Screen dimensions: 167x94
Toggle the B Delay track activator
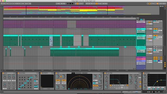pyautogui.click(x=156, y=59)
